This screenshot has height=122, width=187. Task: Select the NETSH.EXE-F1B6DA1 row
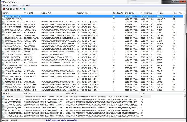pos(92,57)
